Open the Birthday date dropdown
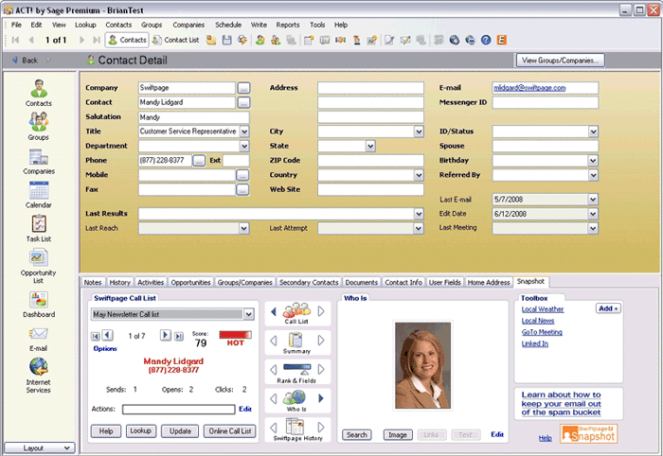 tap(593, 161)
